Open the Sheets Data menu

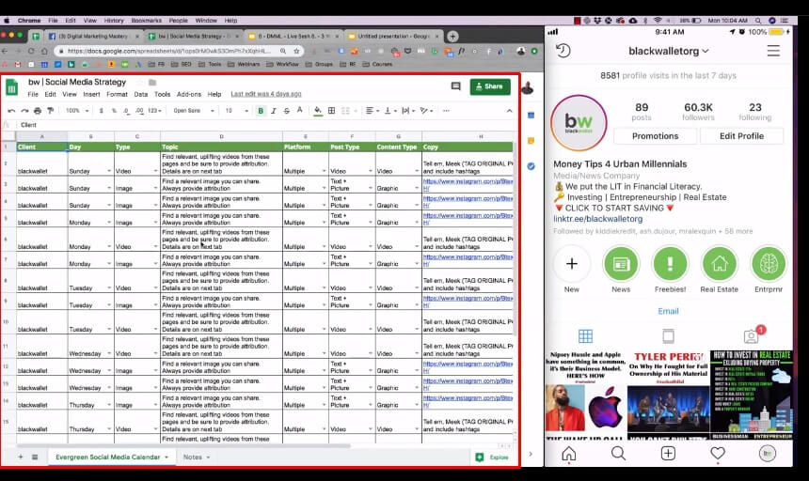[x=141, y=94]
